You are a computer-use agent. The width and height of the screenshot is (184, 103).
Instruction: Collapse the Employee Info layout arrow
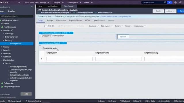pos(40,46)
